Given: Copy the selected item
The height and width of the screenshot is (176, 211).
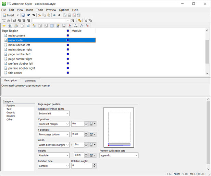Looking at the screenshot, I should click(44, 15).
